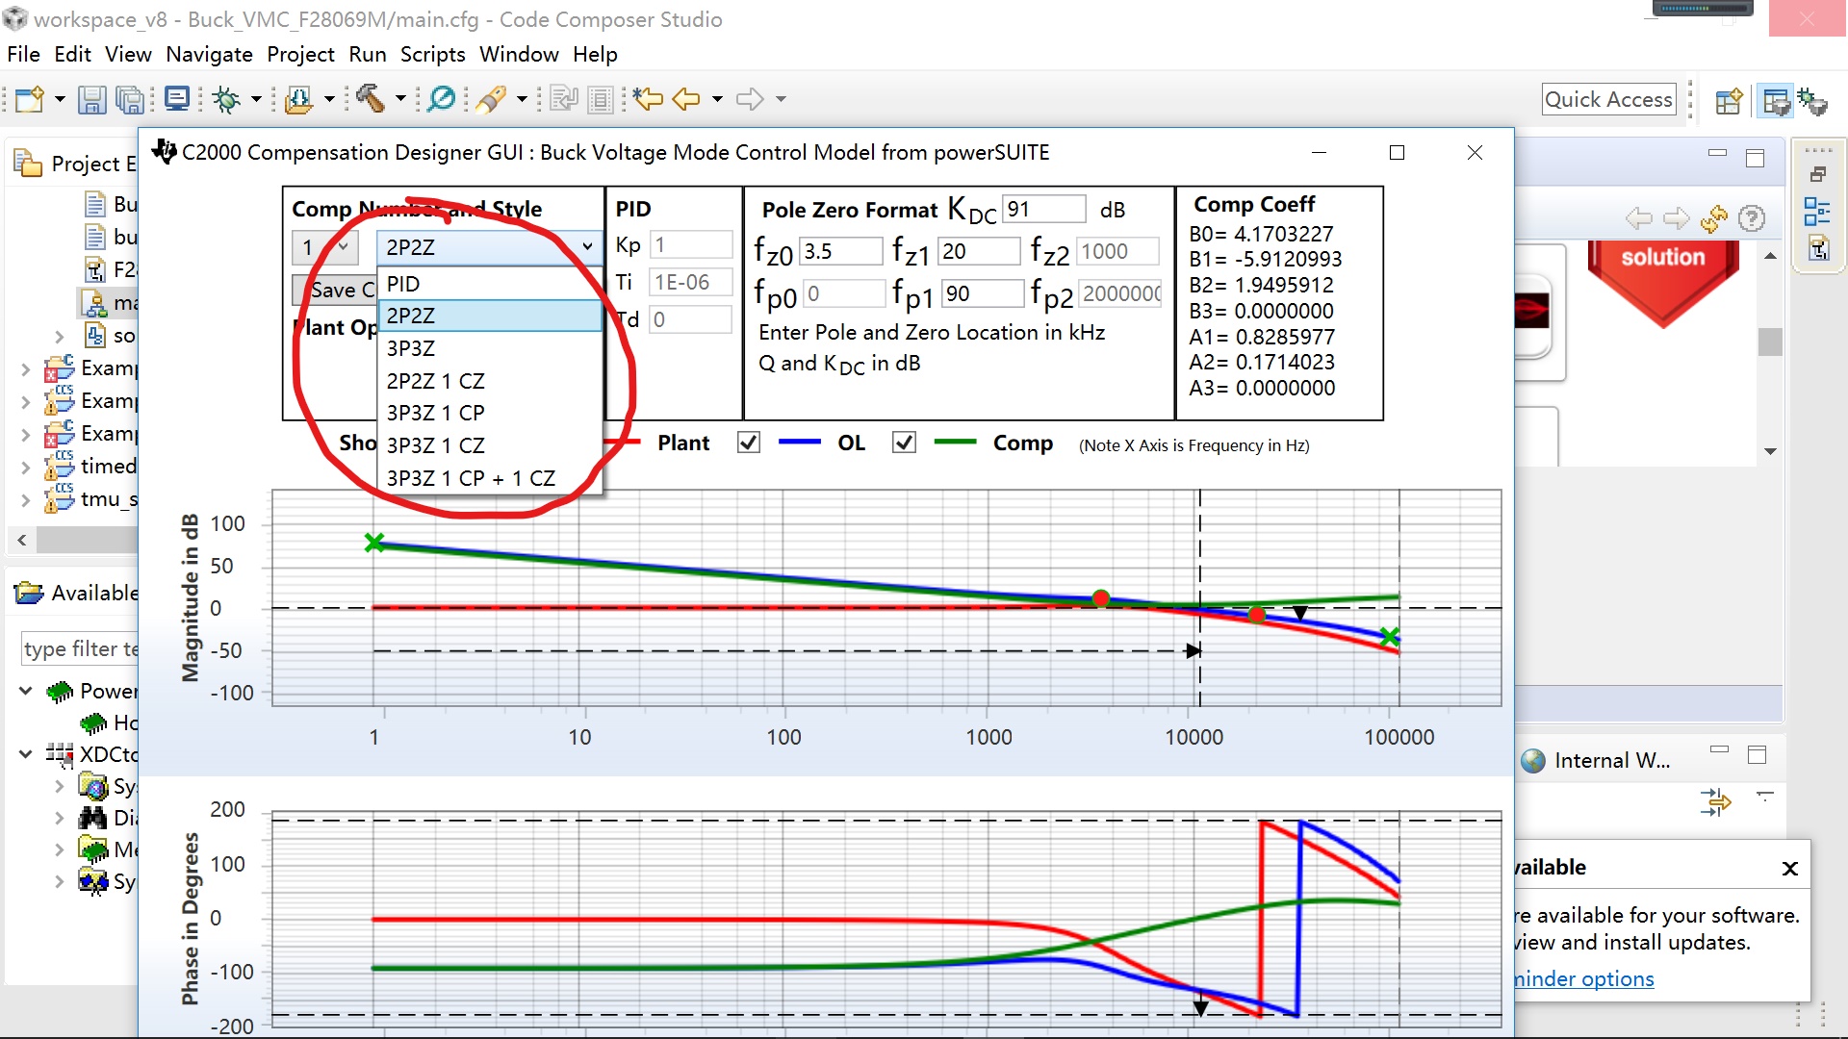Click the Save All icon

[129, 99]
